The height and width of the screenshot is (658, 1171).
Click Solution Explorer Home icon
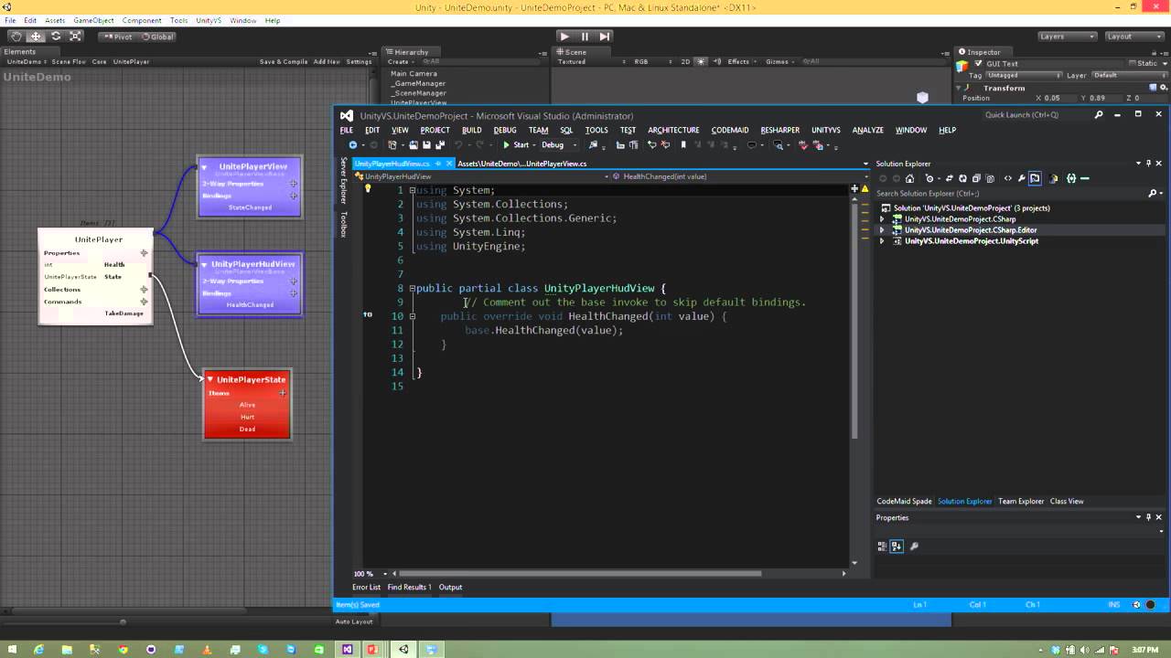[x=909, y=178]
